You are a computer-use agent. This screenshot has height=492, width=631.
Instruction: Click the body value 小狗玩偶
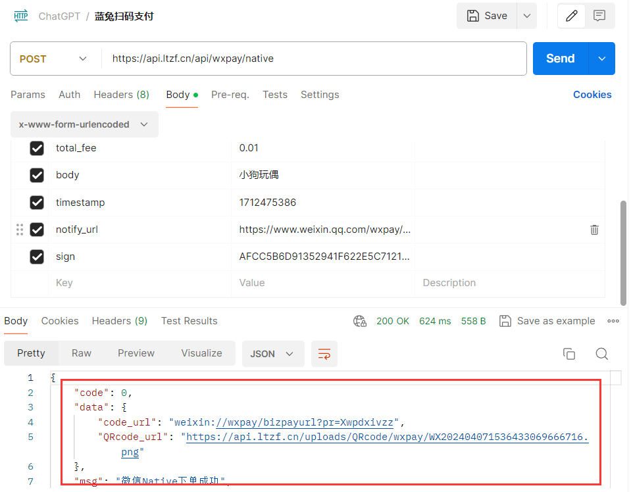(x=259, y=175)
